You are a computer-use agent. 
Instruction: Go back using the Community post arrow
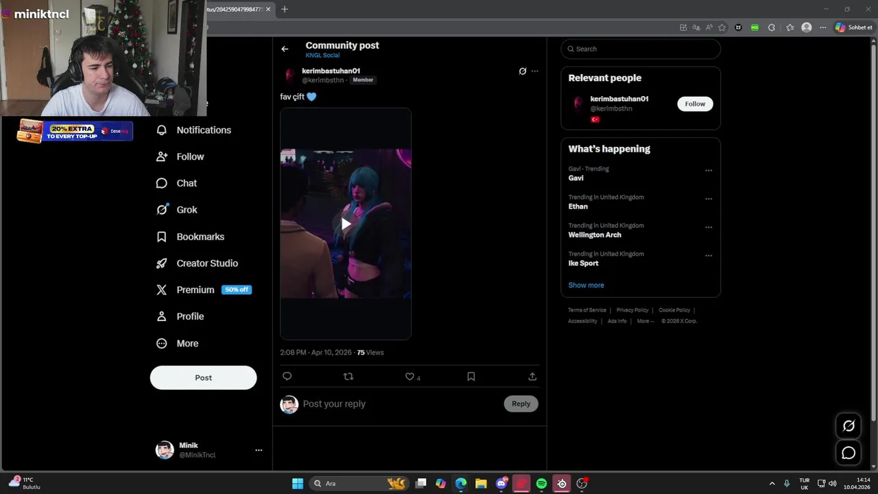[x=285, y=49]
